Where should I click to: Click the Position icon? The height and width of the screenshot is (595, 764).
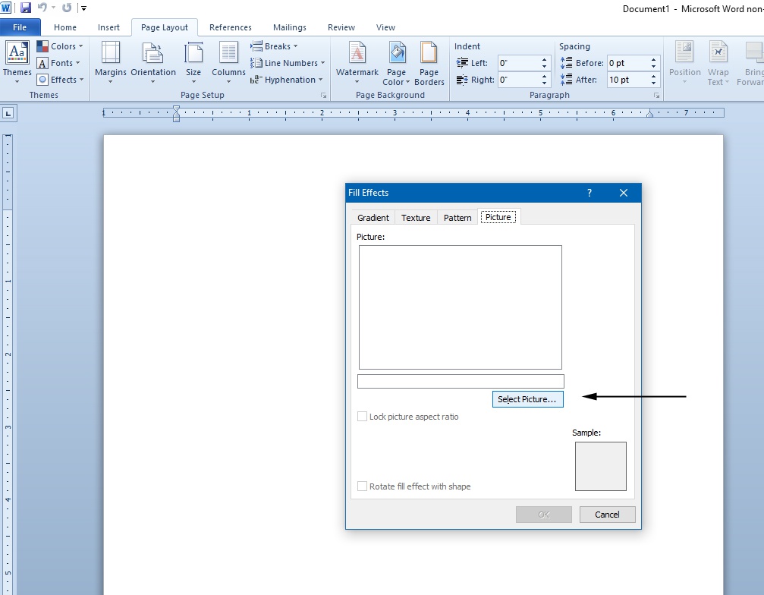point(684,52)
